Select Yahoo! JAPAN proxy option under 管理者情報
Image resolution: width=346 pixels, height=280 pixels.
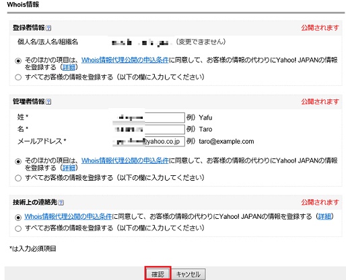point(18,161)
